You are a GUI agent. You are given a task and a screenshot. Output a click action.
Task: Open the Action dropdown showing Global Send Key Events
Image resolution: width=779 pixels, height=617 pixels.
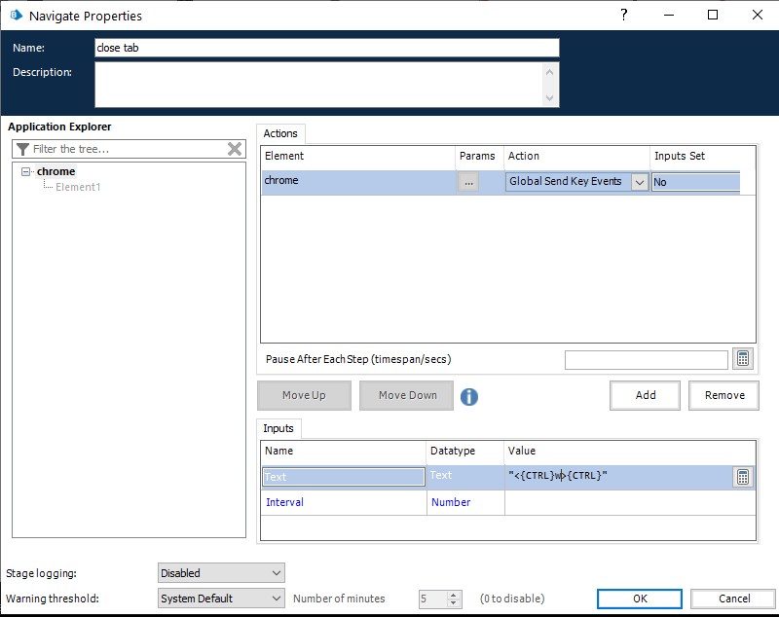[639, 182]
